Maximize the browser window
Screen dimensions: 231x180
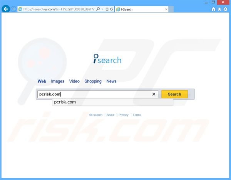(213, 2)
